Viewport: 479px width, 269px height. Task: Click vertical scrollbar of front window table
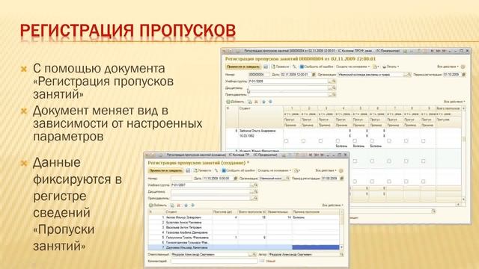coord(341,229)
